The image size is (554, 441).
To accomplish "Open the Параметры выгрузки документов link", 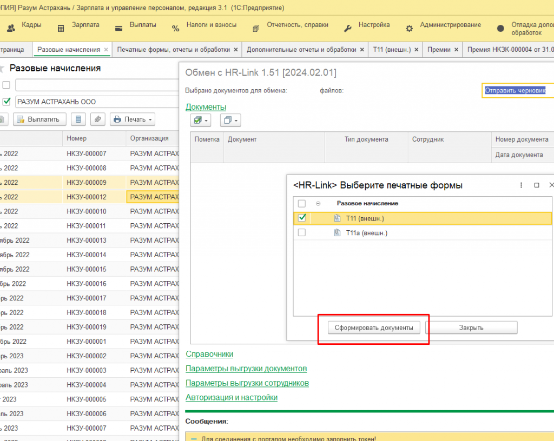I will (246, 369).
